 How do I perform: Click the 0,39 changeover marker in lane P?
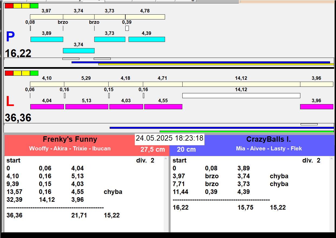[127, 28]
